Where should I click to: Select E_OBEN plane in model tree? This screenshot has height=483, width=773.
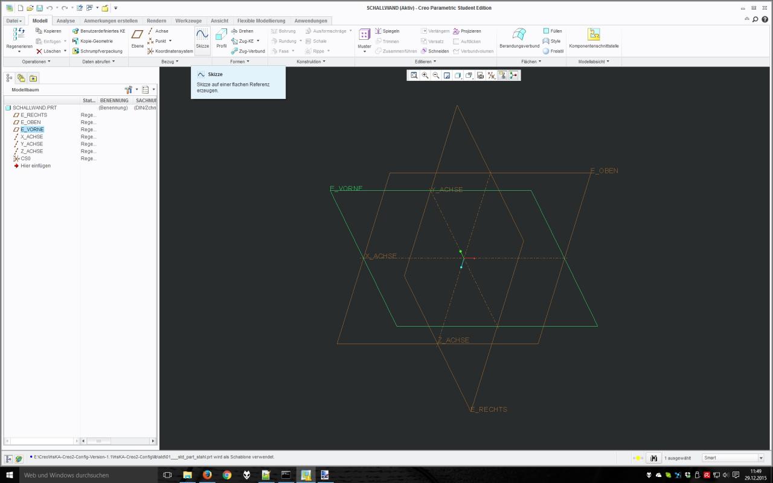click(x=31, y=122)
